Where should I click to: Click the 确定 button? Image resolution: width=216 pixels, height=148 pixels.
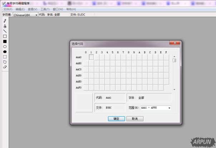[x=116, y=119]
